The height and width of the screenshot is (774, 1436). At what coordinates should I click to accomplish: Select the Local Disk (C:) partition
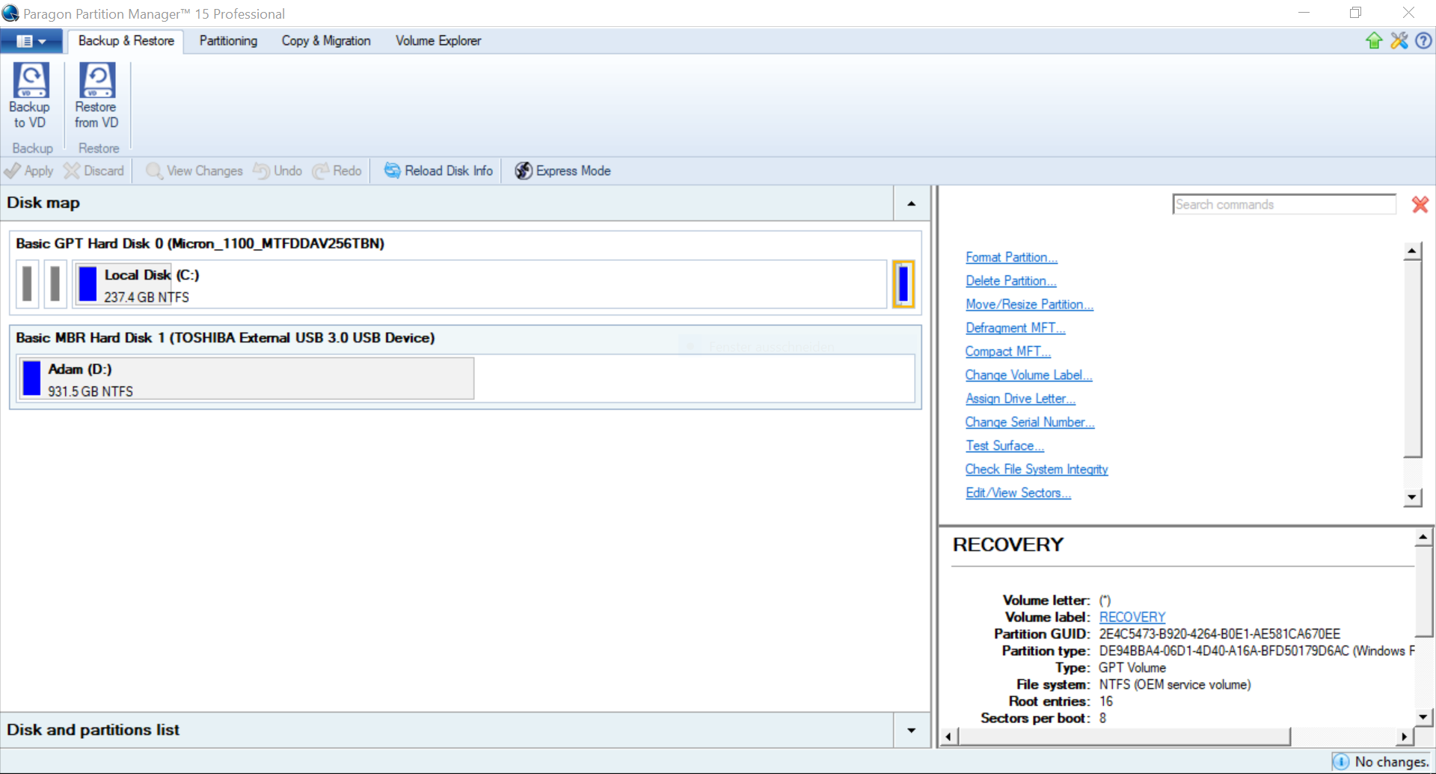coord(479,284)
